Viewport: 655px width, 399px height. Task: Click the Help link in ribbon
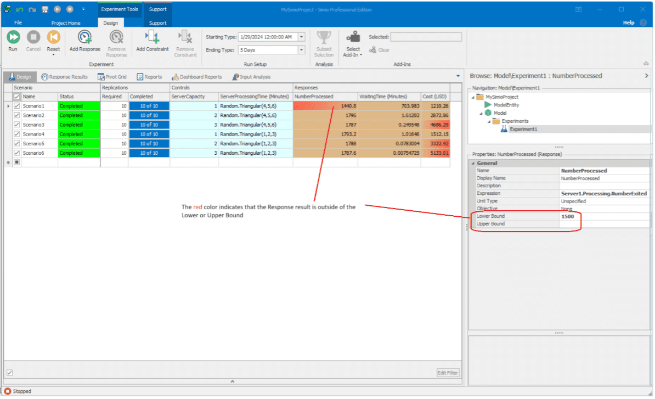tap(629, 23)
